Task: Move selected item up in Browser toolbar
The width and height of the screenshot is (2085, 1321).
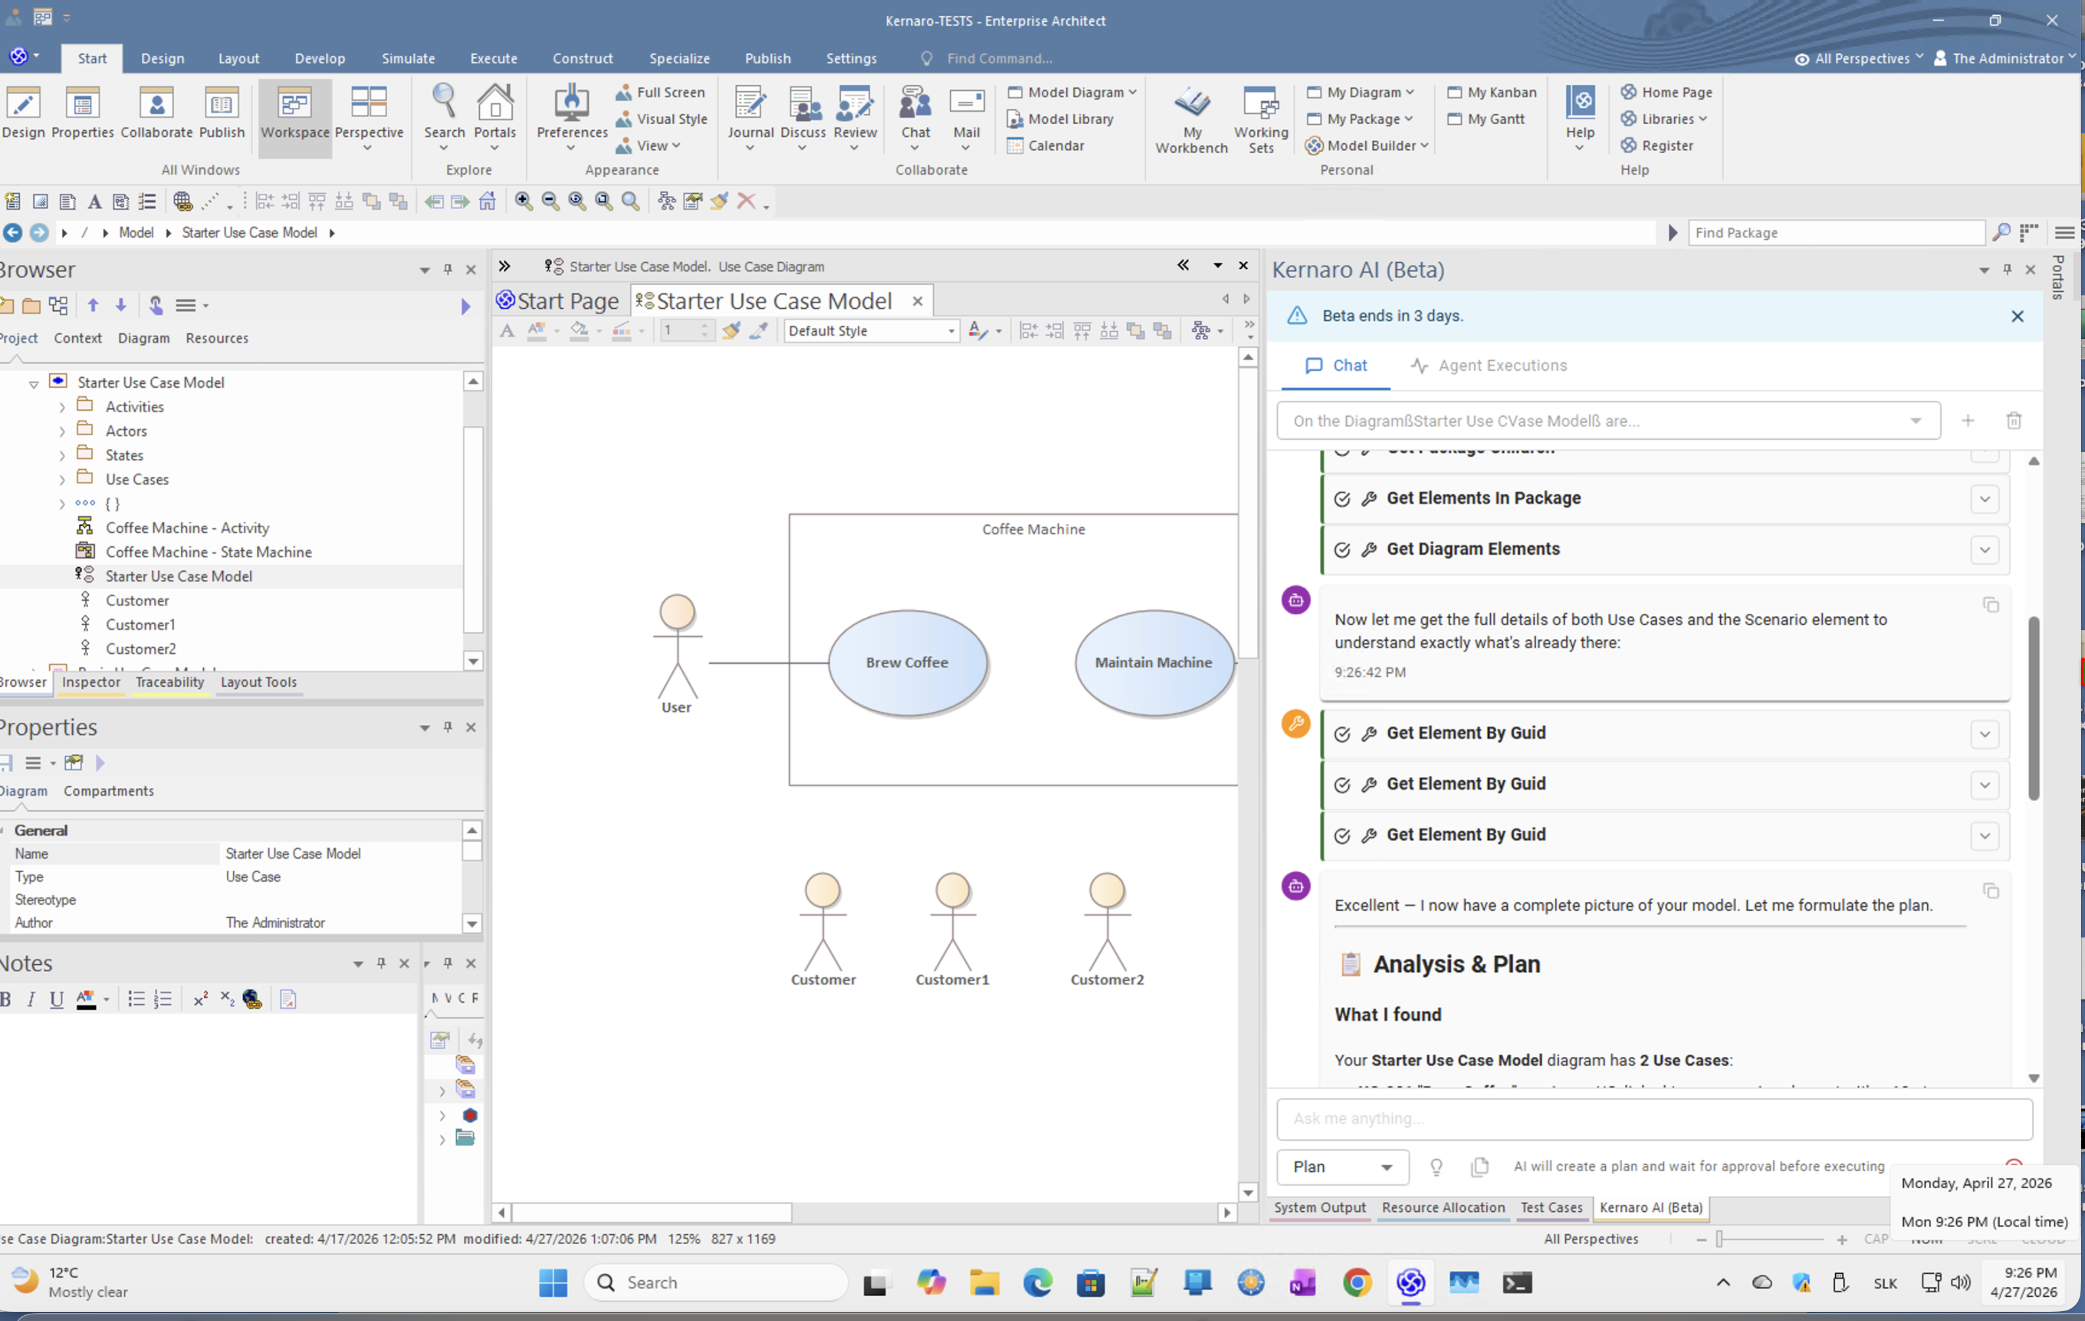Action: pos(93,306)
